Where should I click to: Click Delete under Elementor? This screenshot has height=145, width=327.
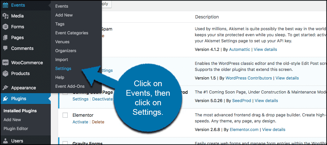tap(98, 122)
